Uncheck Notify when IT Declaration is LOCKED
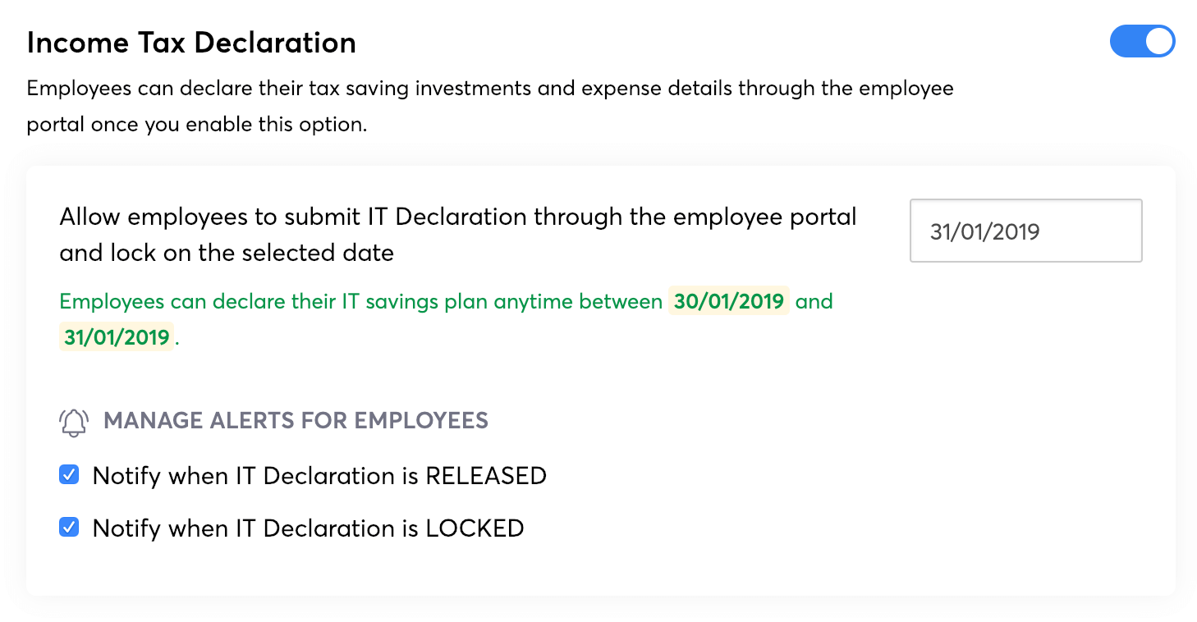 tap(70, 528)
